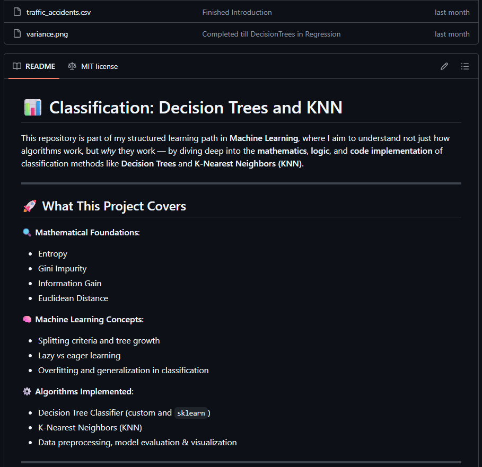Open the Completed till DecisionTrees in Regression commit

click(x=271, y=34)
